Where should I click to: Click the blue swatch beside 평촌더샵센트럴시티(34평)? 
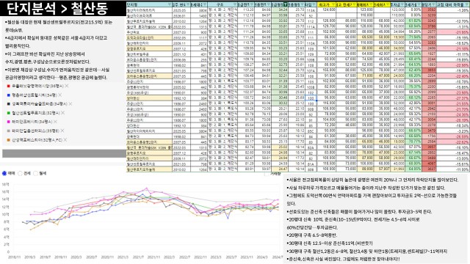tap(8, 95)
